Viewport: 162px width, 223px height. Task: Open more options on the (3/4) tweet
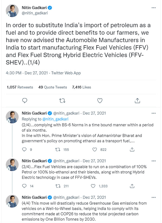point(153,161)
